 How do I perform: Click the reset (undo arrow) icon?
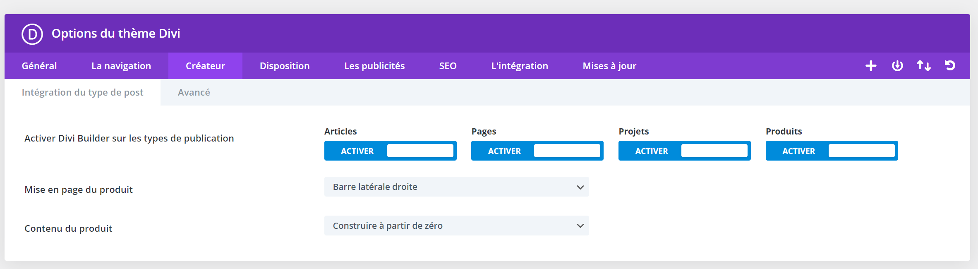click(950, 65)
